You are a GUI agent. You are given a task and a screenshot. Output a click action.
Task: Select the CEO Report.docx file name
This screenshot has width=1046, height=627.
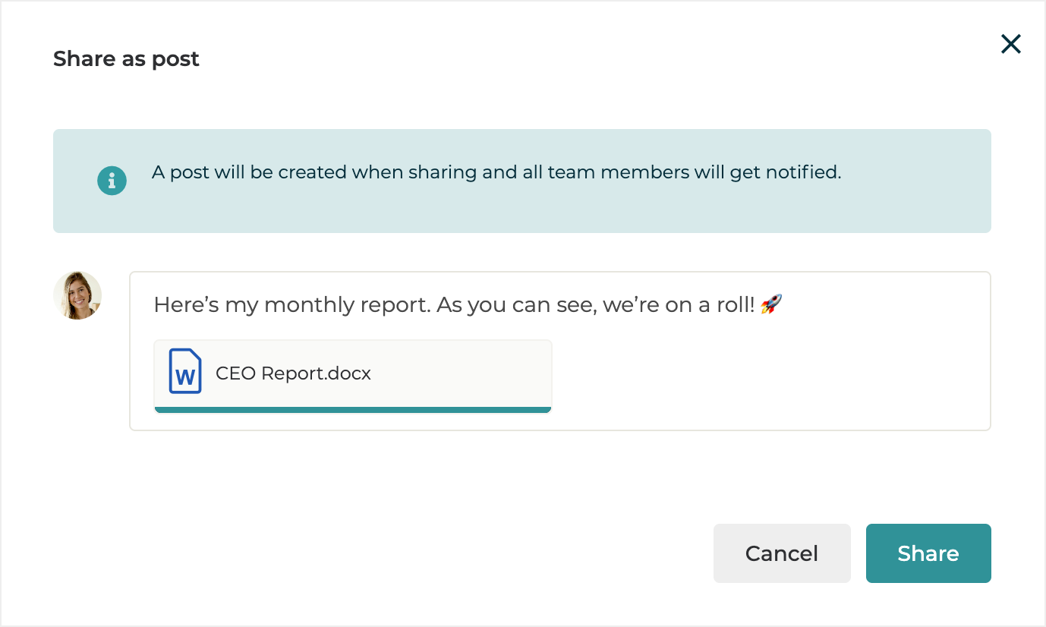click(293, 373)
